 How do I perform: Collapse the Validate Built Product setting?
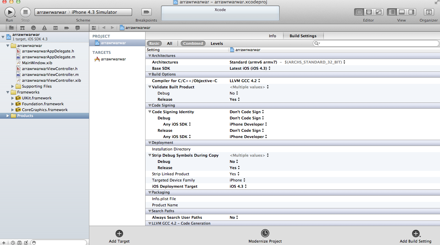pyautogui.click(x=150, y=87)
